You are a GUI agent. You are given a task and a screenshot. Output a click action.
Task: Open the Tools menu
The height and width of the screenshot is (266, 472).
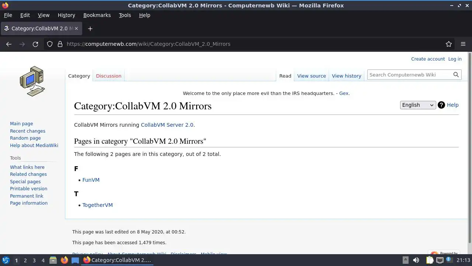tap(125, 15)
